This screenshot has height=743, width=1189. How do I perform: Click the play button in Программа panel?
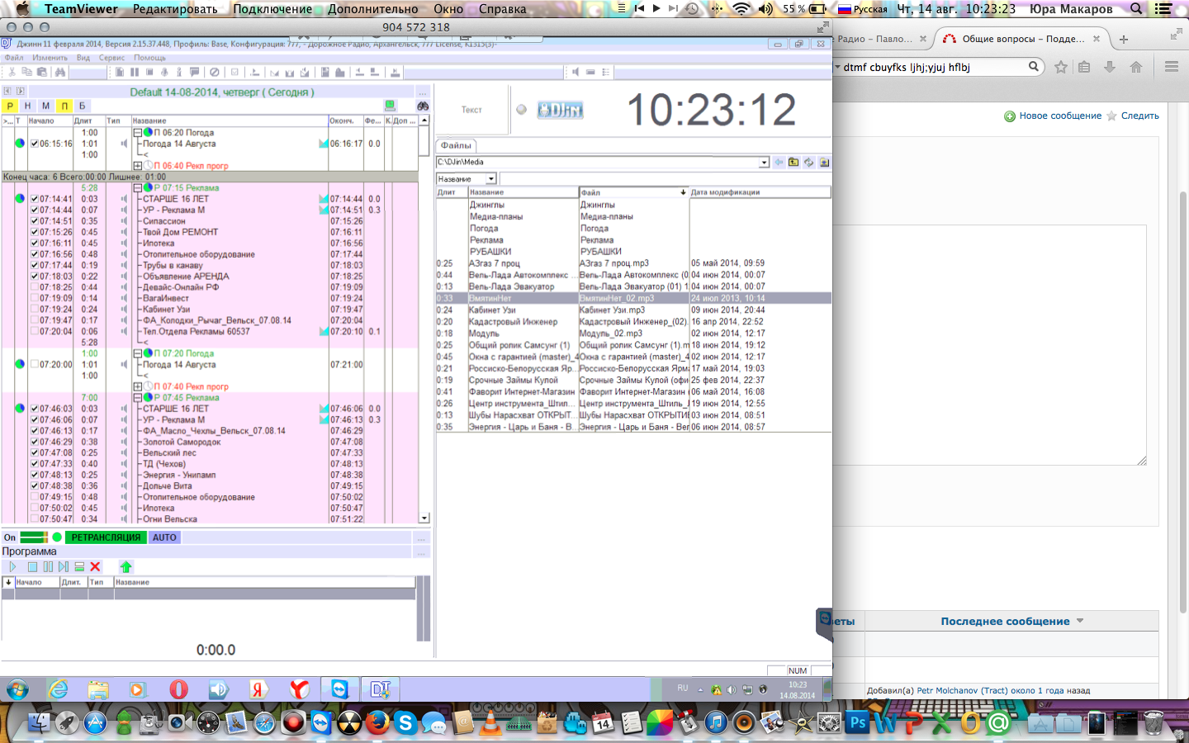coord(12,567)
